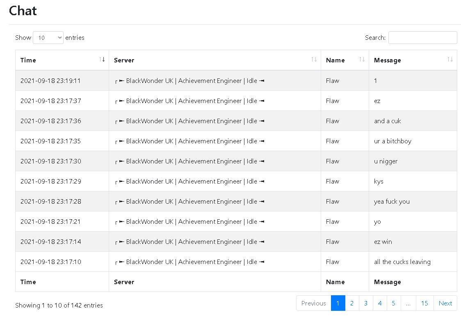The image size is (461, 317).
Task: Click the message cell 'all the cucks leaving'
Action: (413, 262)
